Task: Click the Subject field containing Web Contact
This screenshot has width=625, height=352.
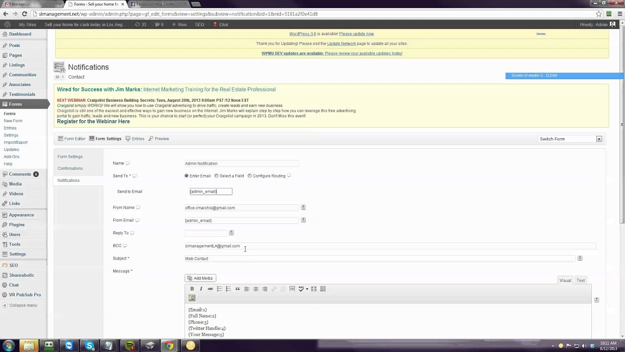Action: [x=380, y=259]
